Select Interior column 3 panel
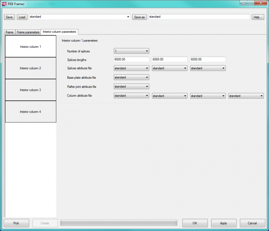Image resolution: width=269 pixels, height=231 pixels. pos(31,90)
